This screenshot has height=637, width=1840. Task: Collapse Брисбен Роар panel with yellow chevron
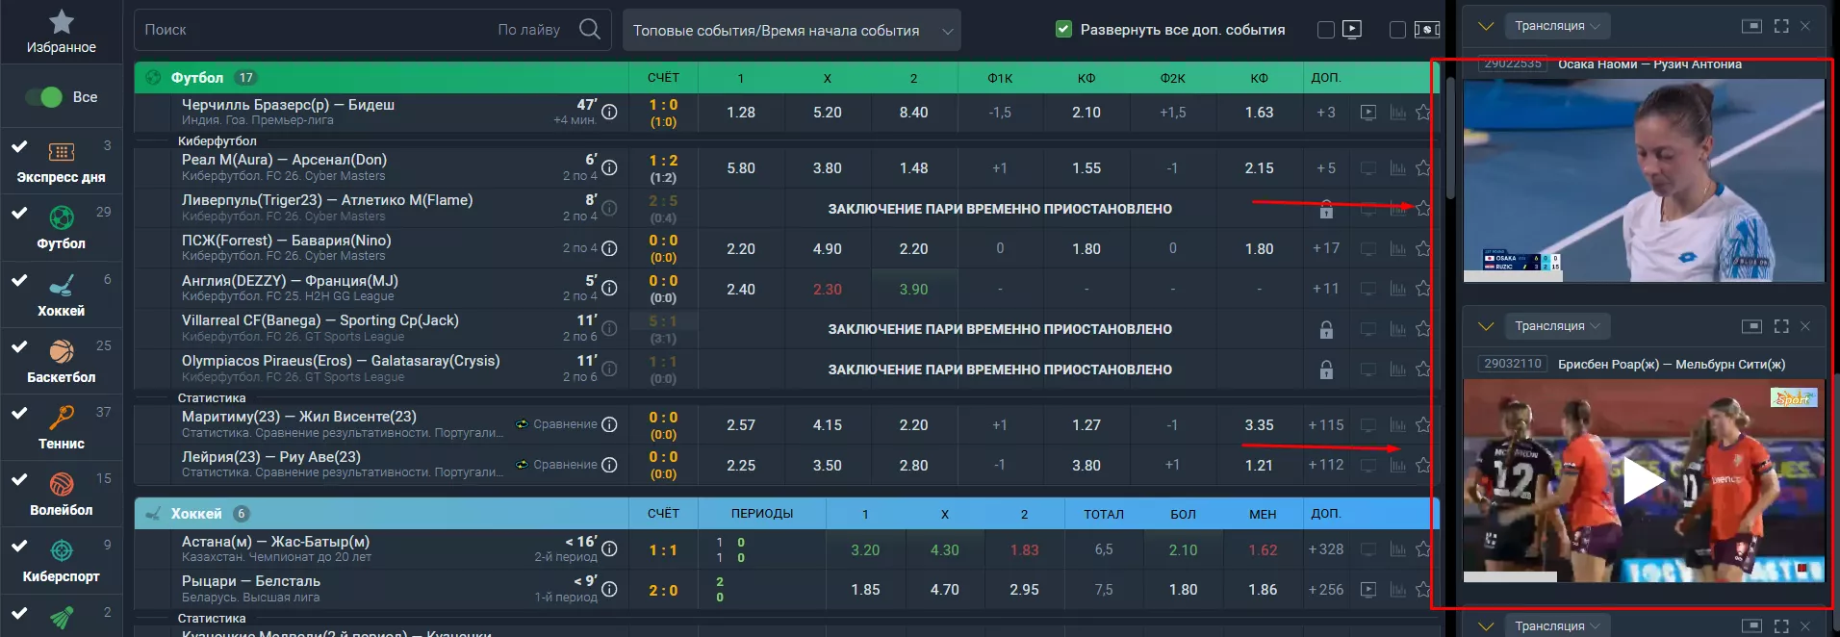pos(1486,326)
